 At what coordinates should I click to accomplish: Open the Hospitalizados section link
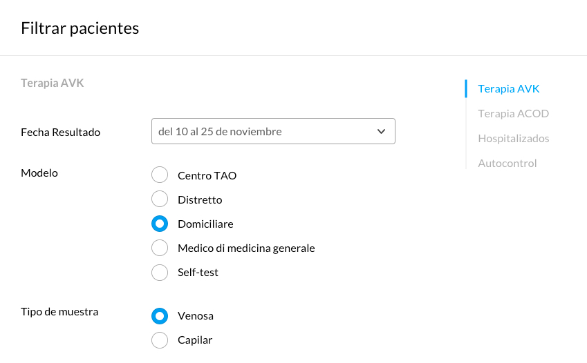(x=513, y=138)
